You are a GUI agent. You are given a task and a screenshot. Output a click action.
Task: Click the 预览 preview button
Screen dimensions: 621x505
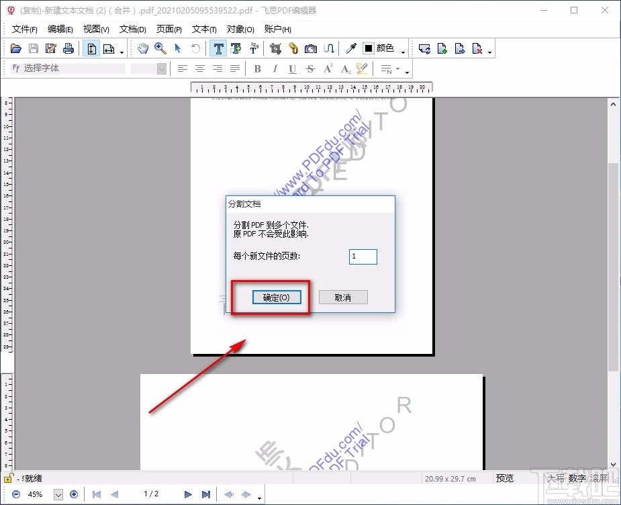(505, 478)
